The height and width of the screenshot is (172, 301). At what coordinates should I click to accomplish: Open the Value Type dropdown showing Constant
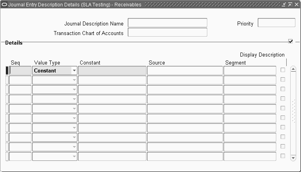point(74,70)
